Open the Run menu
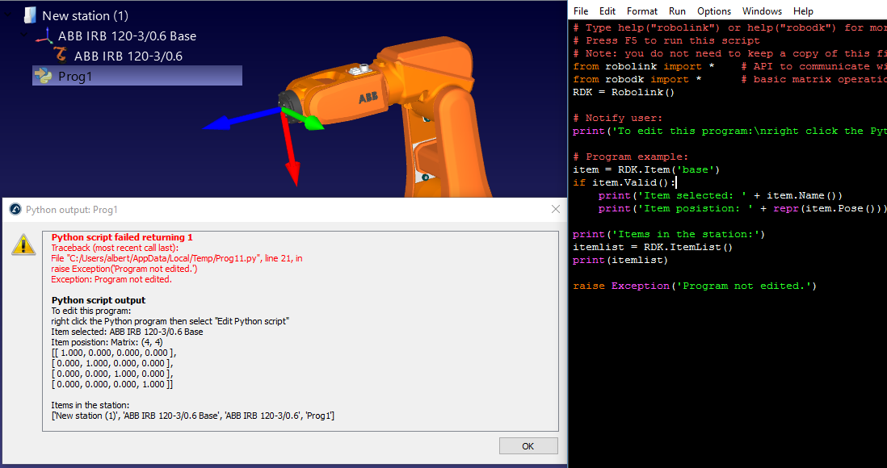Screen dimensions: 887x468 coord(677,11)
